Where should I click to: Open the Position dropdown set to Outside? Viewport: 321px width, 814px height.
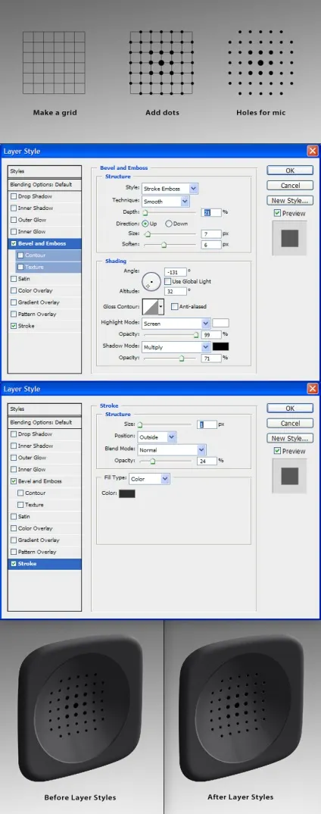click(157, 437)
